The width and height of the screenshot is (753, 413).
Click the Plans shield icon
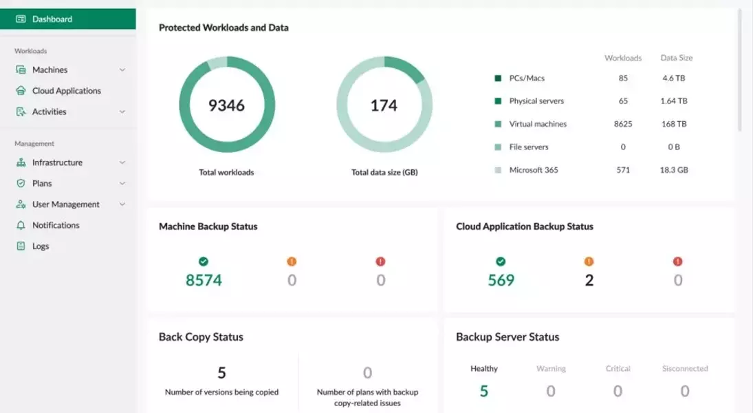[x=21, y=184]
